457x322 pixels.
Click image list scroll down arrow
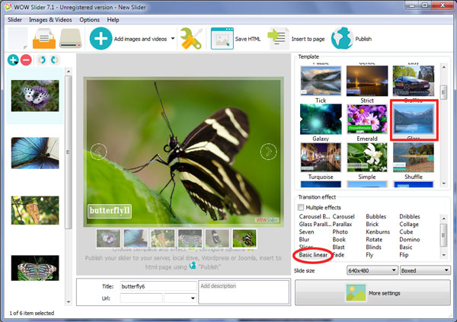click(69, 301)
